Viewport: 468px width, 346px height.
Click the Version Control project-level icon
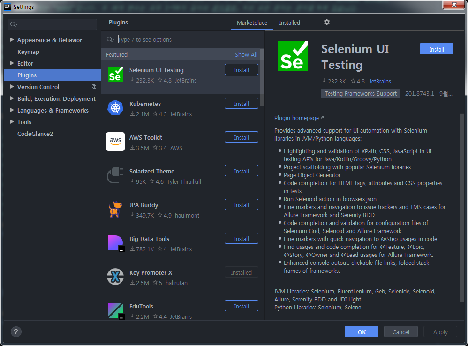pos(94,87)
